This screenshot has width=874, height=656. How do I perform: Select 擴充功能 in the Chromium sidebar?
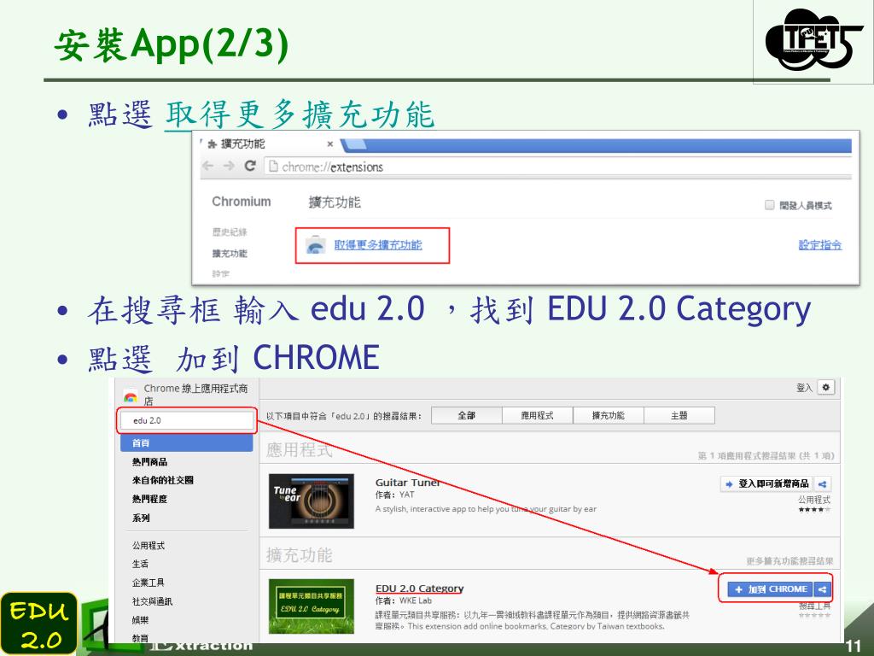[x=229, y=253]
